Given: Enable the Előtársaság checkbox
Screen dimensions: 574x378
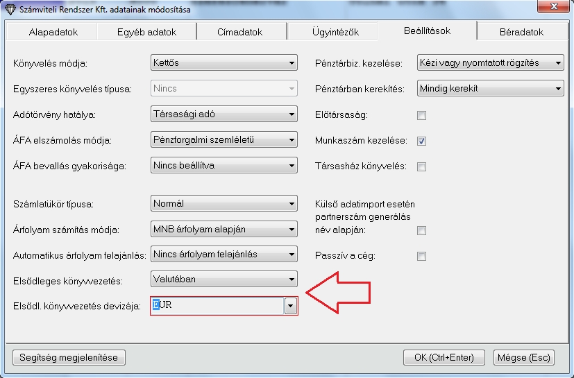Looking at the screenshot, I should [x=421, y=115].
